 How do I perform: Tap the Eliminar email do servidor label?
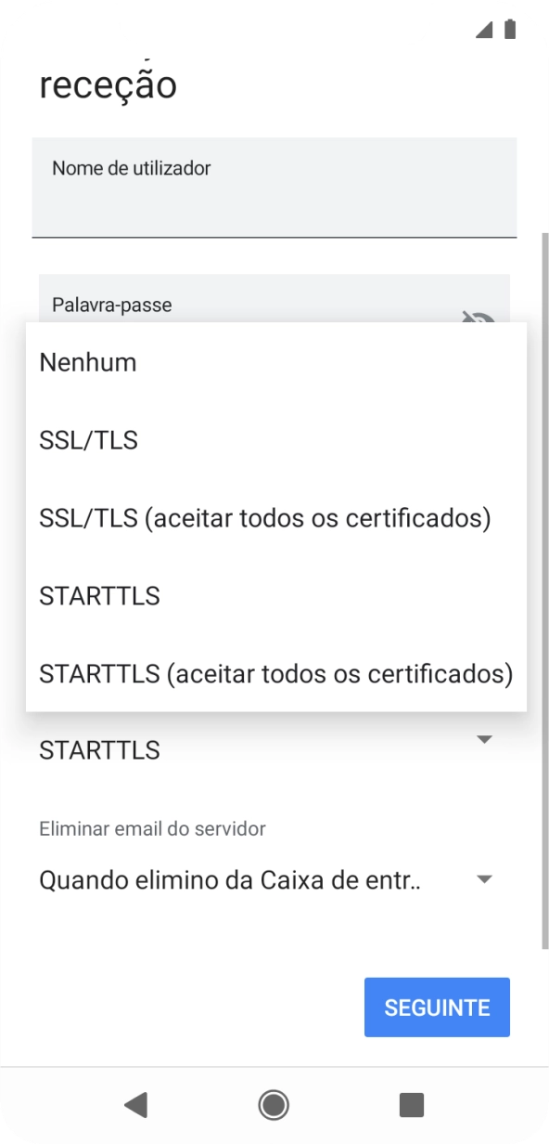[x=151, y=828]
